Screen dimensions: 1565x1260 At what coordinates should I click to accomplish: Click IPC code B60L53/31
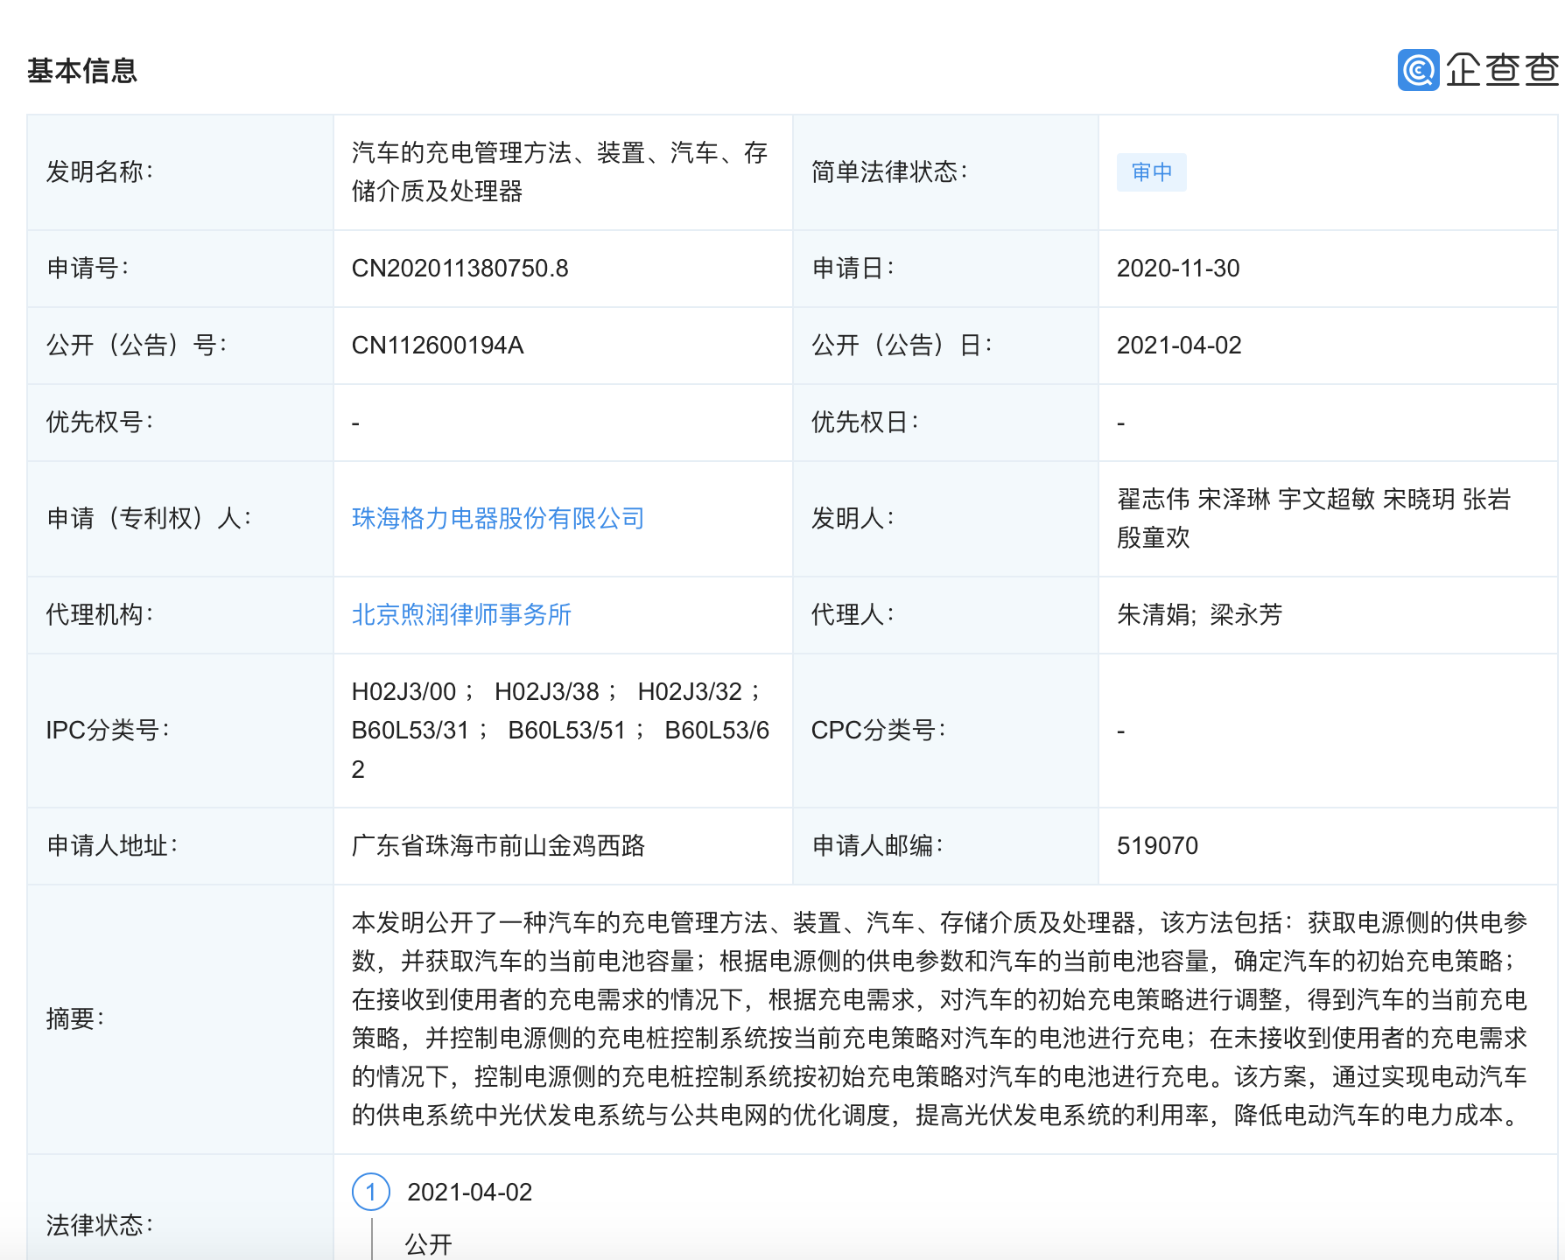[411, 731]
